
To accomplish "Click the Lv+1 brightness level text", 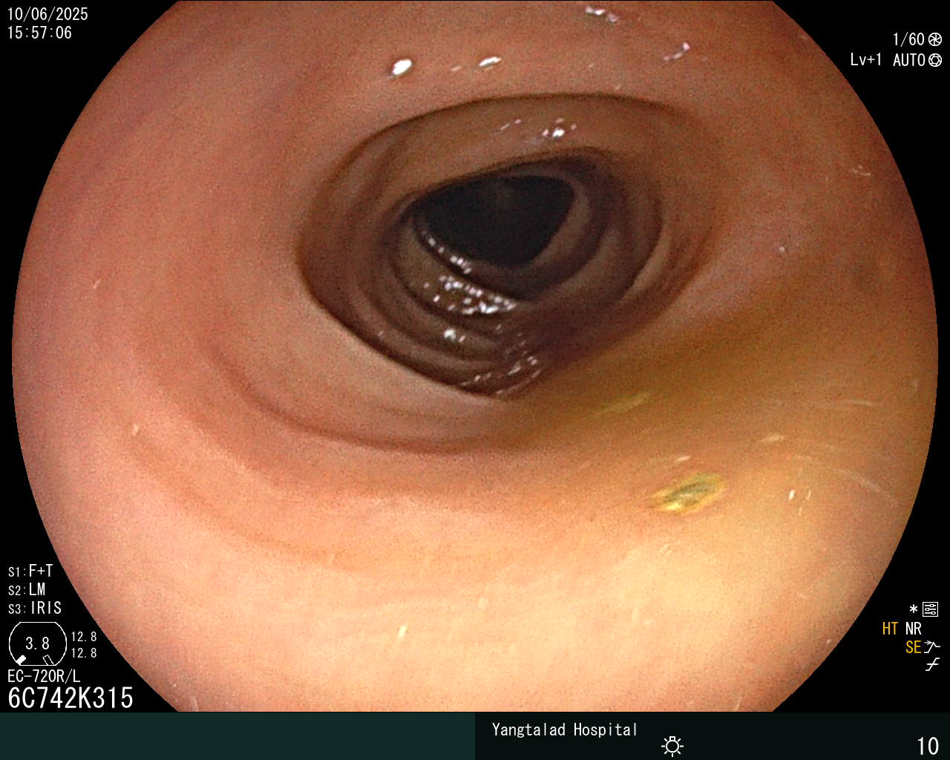I will click(x=866, y=60).
